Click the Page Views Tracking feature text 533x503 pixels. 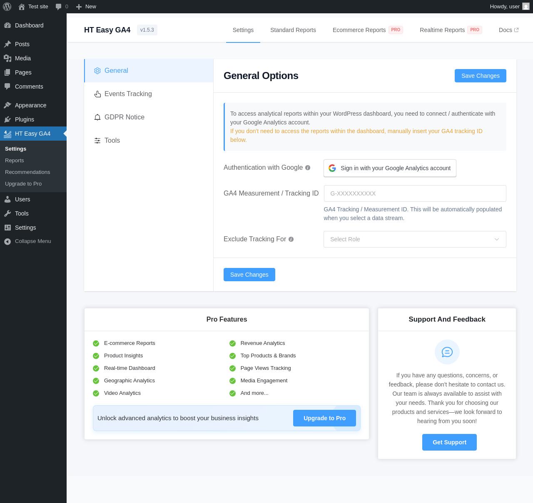pos(266,368)
